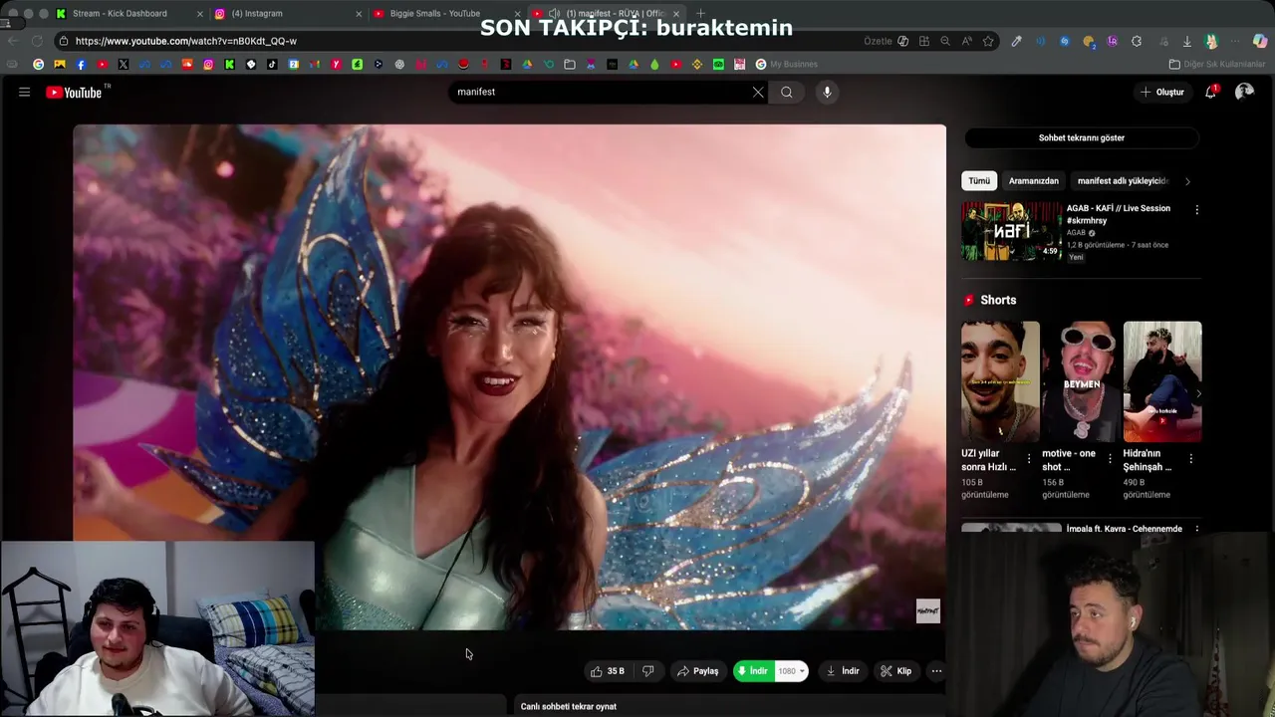The image size is (1275, 717).
Task: Click the Oluştur create button
Action: point(1162,92)
